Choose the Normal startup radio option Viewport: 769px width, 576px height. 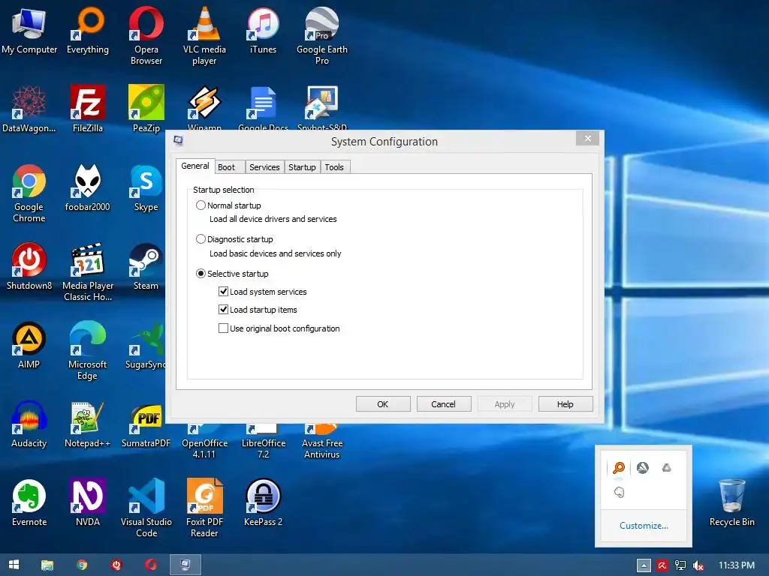coord(201,205)
